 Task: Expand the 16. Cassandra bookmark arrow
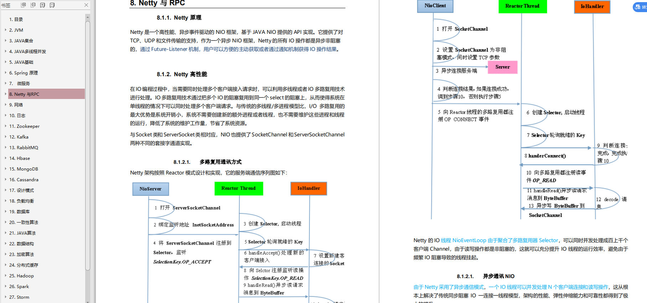[6, 179]
